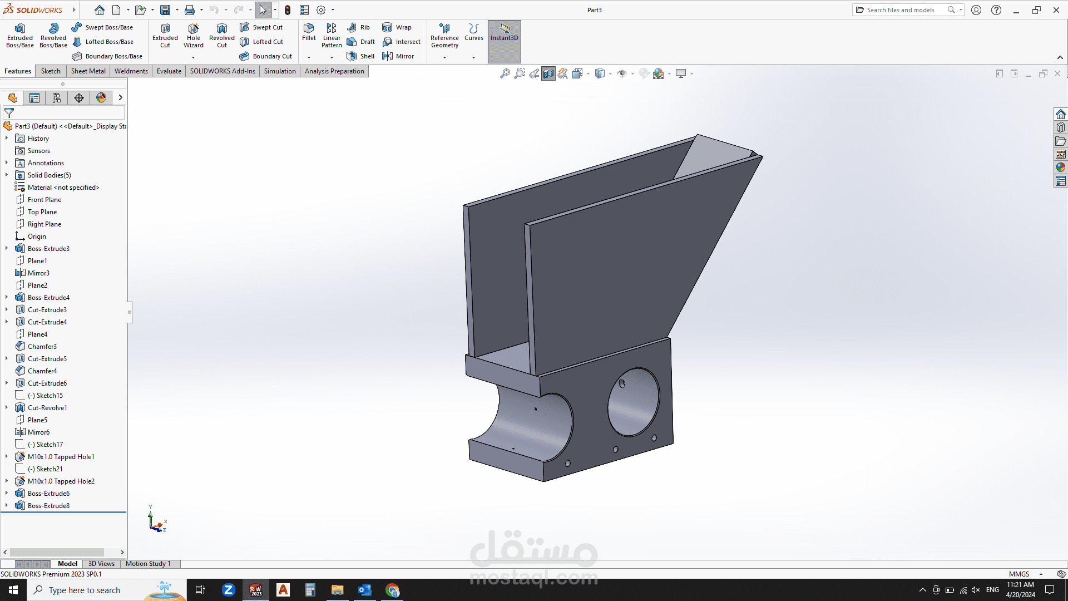Image resolution: width=1068 pixels, height=601 pixels.
Task: Open File Explorer from the taskbar
Action: click(337, 590)
